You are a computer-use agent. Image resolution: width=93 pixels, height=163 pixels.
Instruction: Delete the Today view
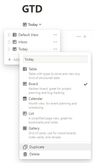[x=55, y=154]
